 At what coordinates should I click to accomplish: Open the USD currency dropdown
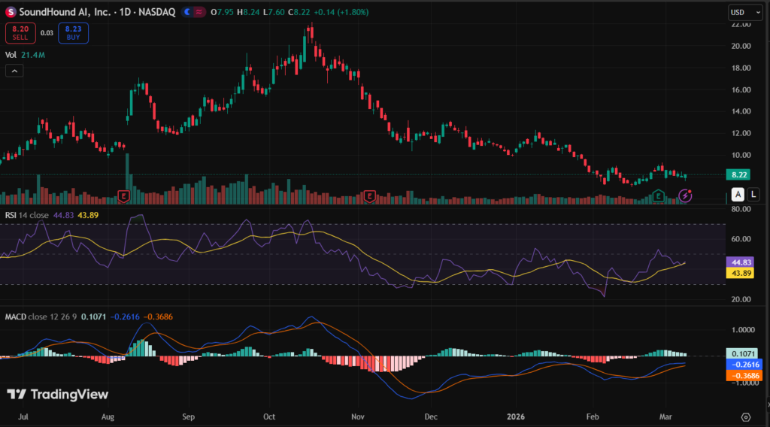(745, 13)
